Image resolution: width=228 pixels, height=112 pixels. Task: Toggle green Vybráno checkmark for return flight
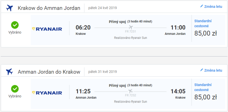pos(15,89)
